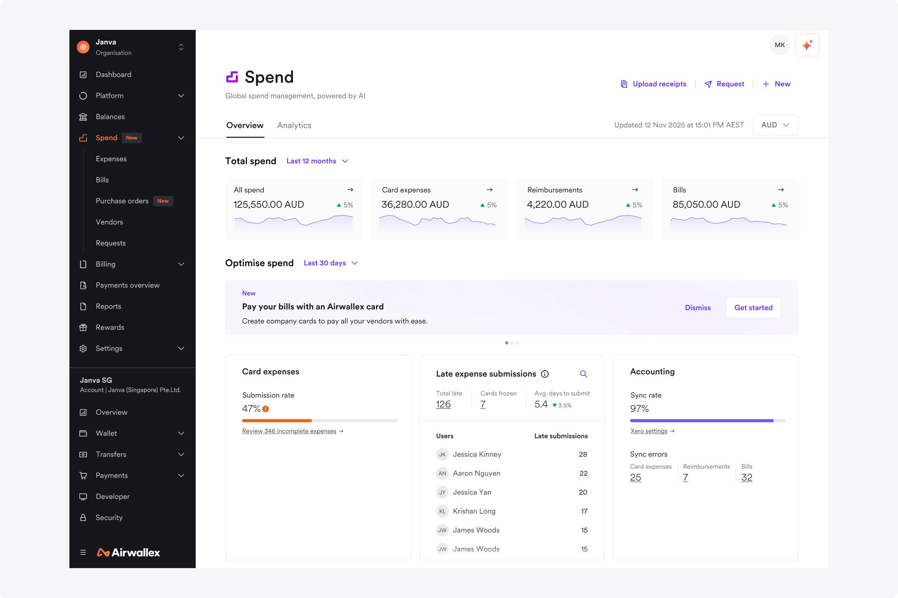This screenshot has height=598, width=898.
Task: Open the Dashboard section in sidebar
Action: (113, 74)
